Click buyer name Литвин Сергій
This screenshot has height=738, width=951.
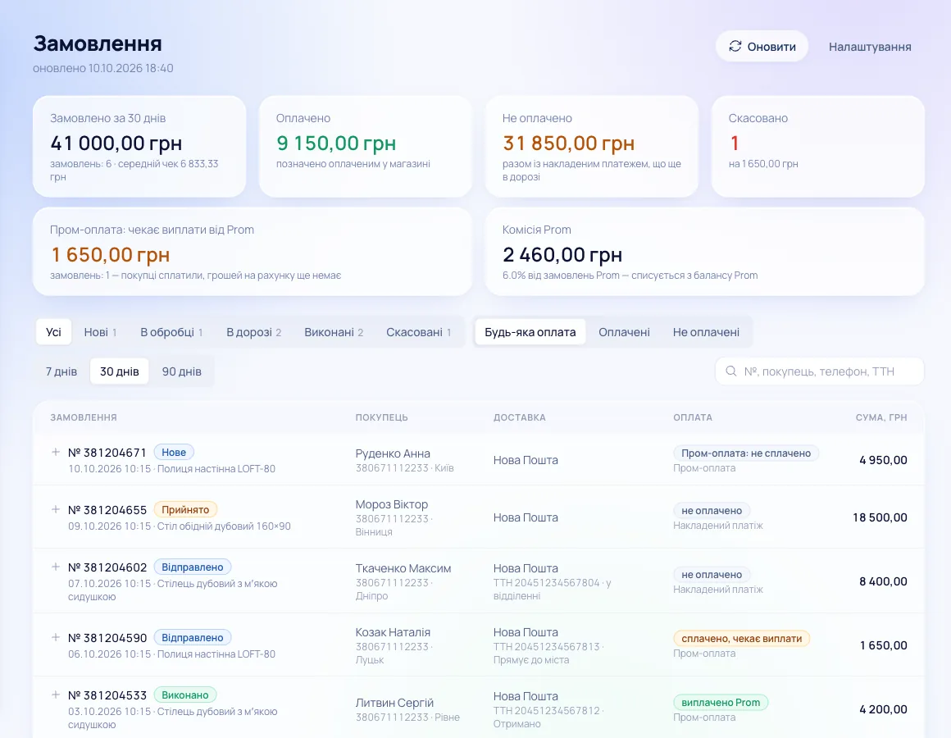tap(394, 702)
